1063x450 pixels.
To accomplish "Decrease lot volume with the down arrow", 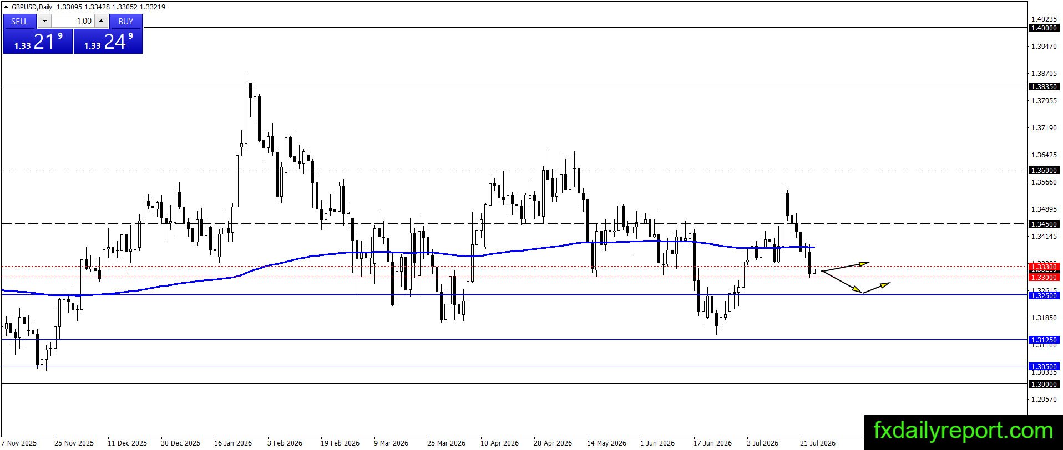I will 44,21.
